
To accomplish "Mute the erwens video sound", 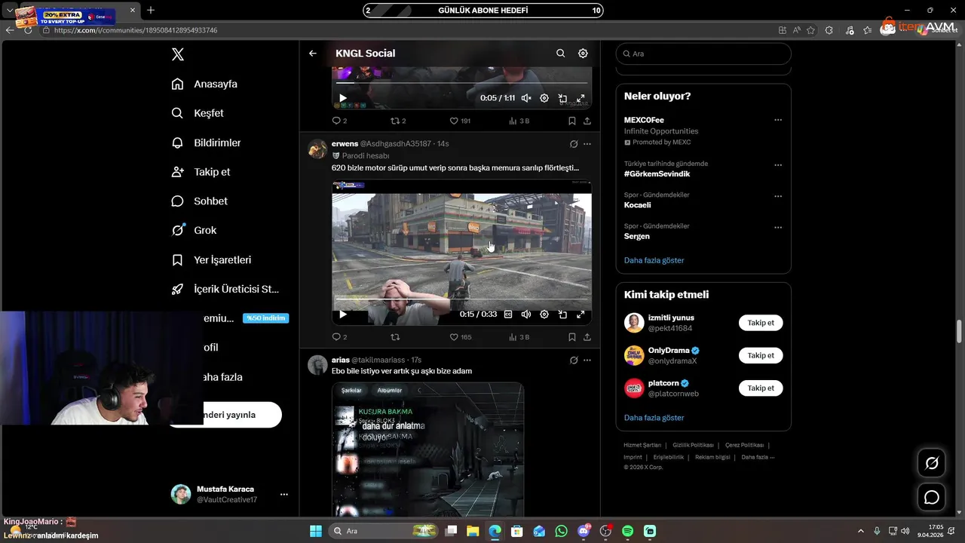I will point(526,314).
